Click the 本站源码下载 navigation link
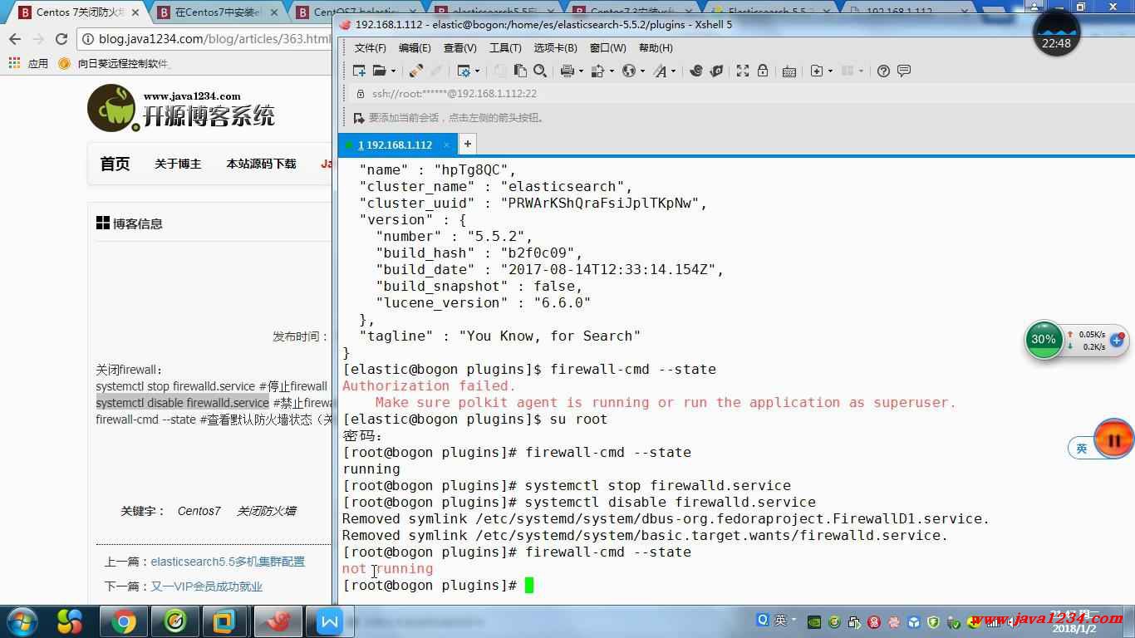 [261, 164]
